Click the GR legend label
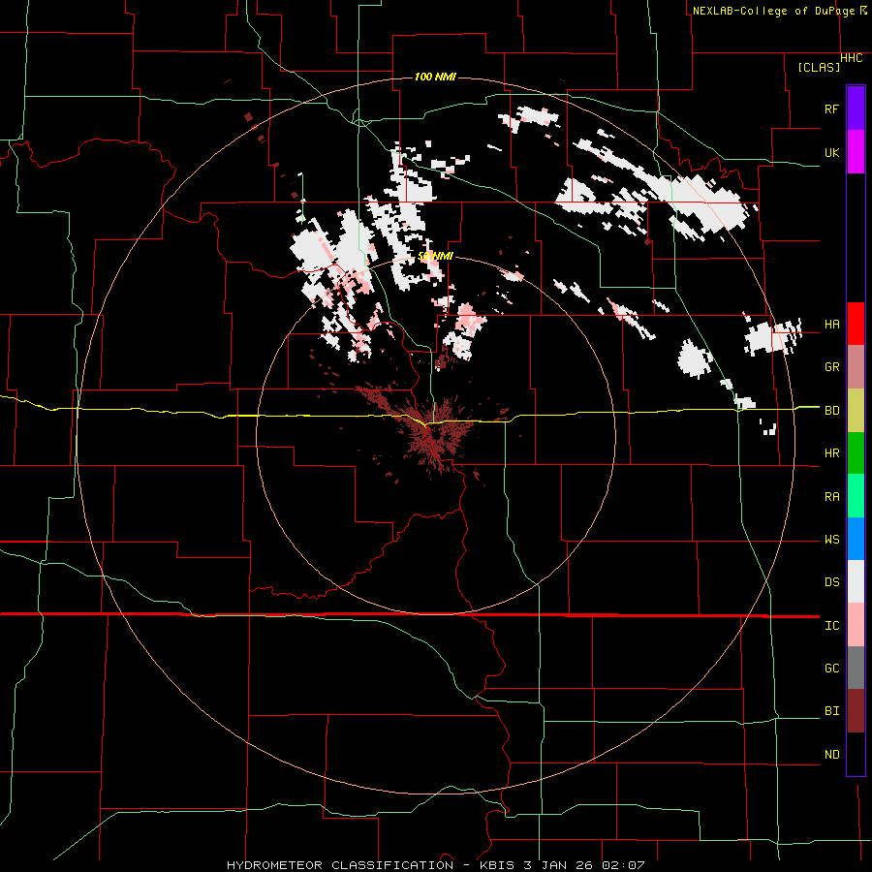This screenshot has height=872, width=872. (832, 367)
